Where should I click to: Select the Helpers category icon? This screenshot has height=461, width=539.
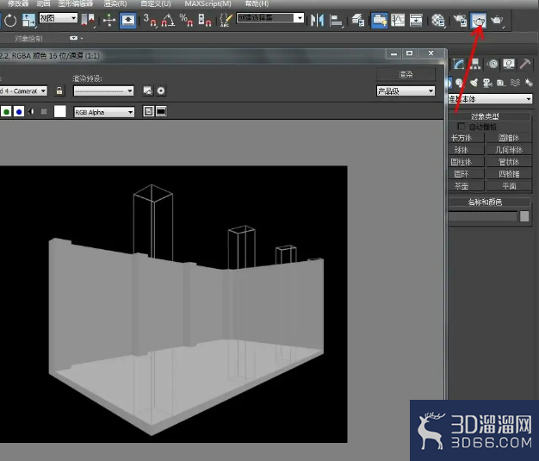[x=501, y=83]
